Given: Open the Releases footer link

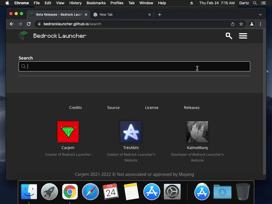Looking at the screenshot, I should [x=192, y=108].
